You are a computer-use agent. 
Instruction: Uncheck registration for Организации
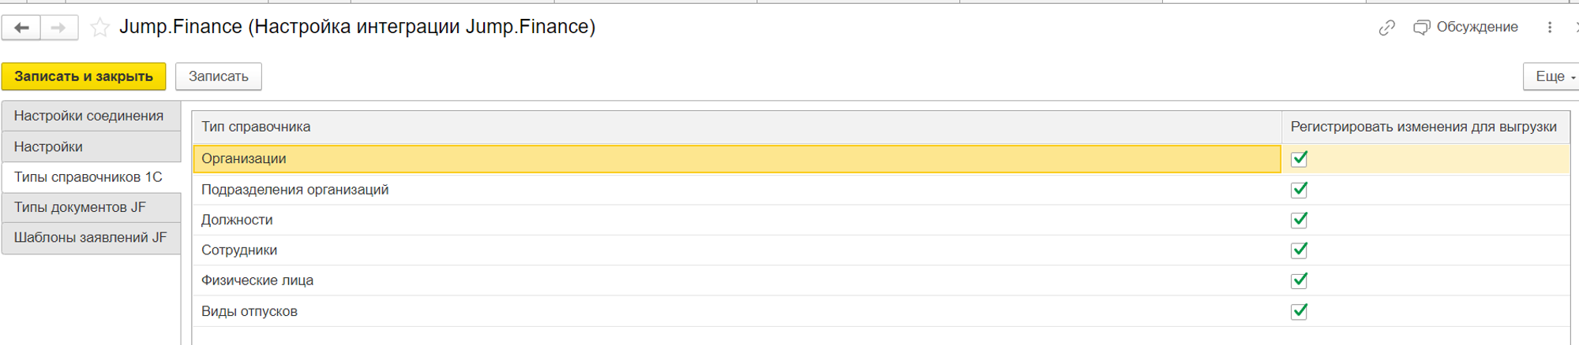1299,159
